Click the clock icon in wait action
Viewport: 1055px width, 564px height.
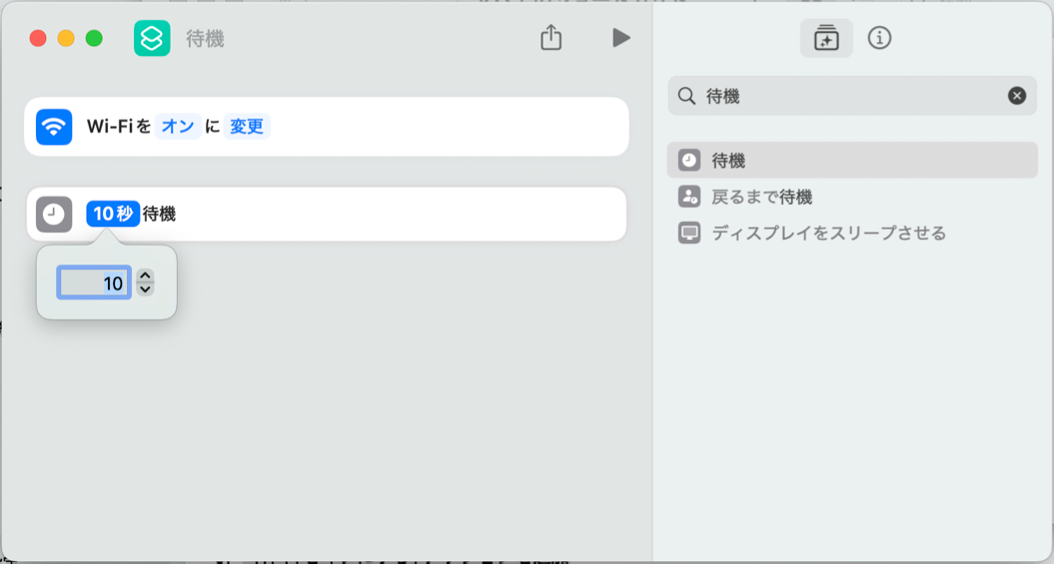pyautogui.click(x=54, y=215)
